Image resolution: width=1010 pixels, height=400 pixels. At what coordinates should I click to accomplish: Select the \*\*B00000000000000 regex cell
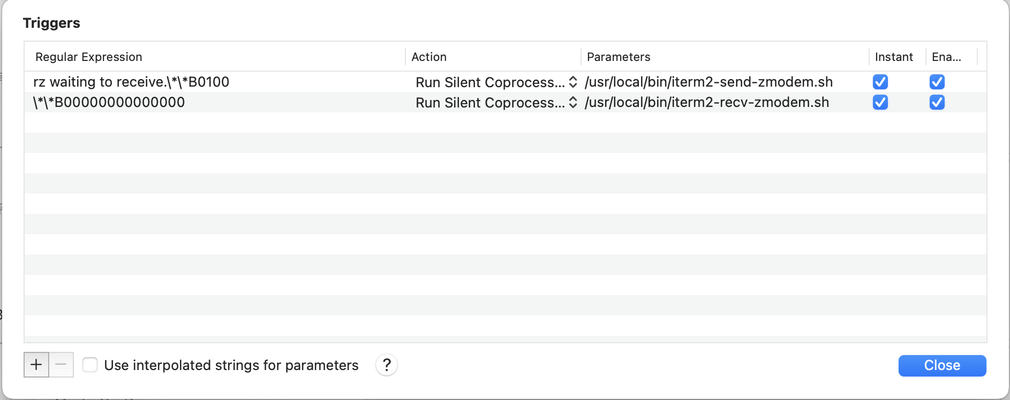click(x=109, y=102)
